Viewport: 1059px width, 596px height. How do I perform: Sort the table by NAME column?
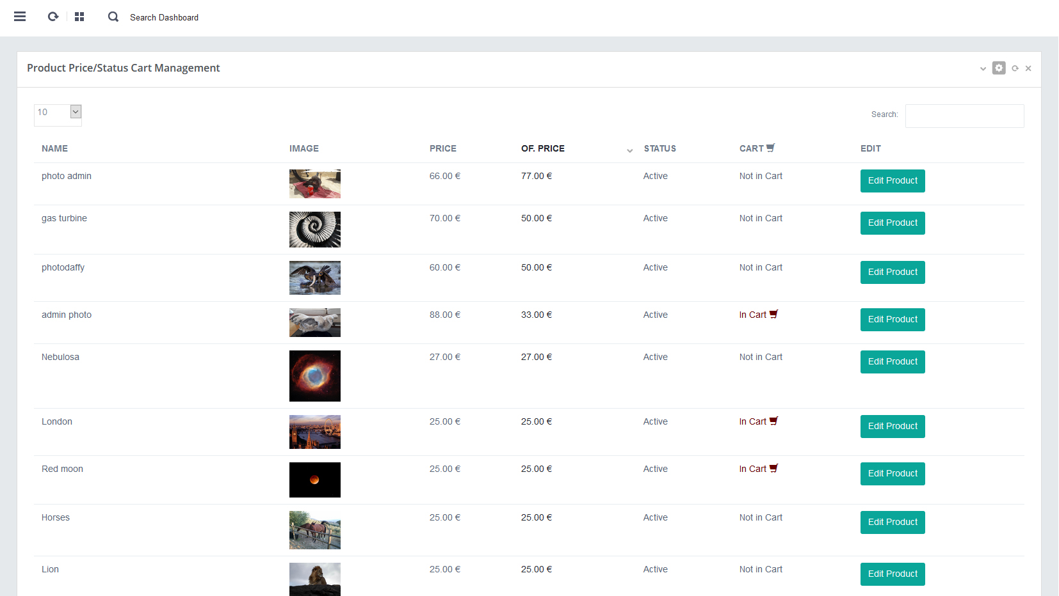[x=54, y=148]
